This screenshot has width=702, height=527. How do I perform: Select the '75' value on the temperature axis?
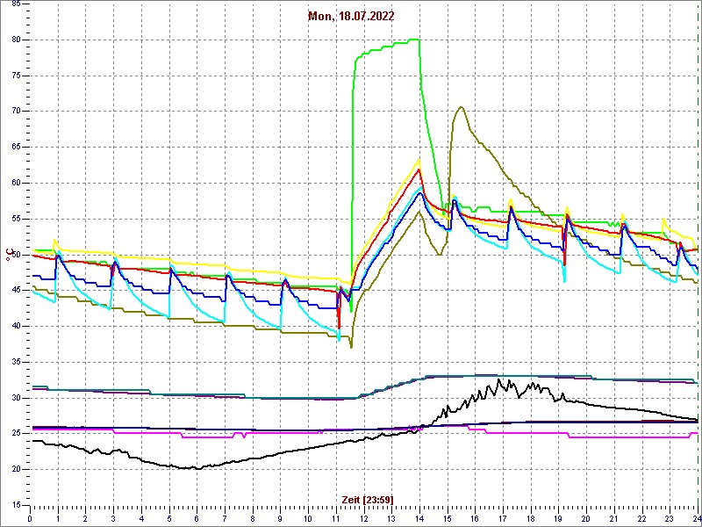pos(15,76)
